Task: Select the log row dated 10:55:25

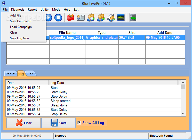Action: coord(93,92)
